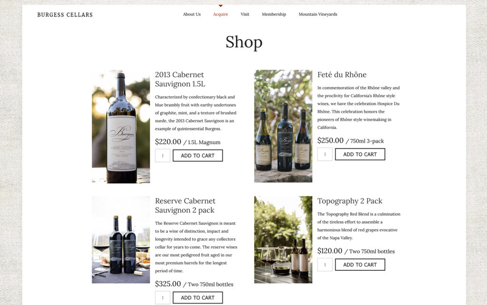Open the 2013 Cabernet magnum bottle photo
The image size is (487, 305).
point(121,127)
